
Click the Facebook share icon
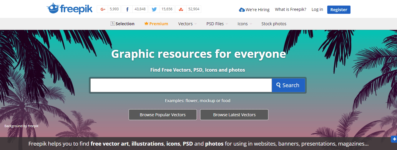[127, 9]
